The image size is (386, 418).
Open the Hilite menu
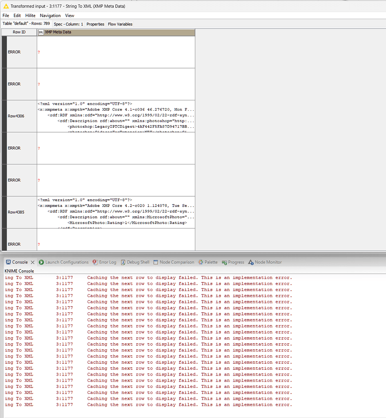pyautogui.click(x=30, y=16)
